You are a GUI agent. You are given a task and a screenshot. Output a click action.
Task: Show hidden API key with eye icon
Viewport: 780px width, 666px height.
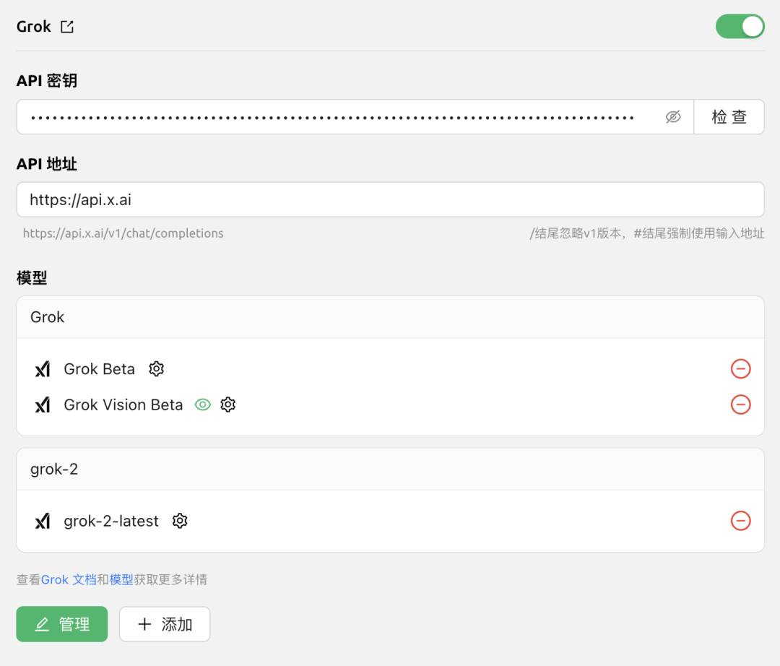[672, 117]
